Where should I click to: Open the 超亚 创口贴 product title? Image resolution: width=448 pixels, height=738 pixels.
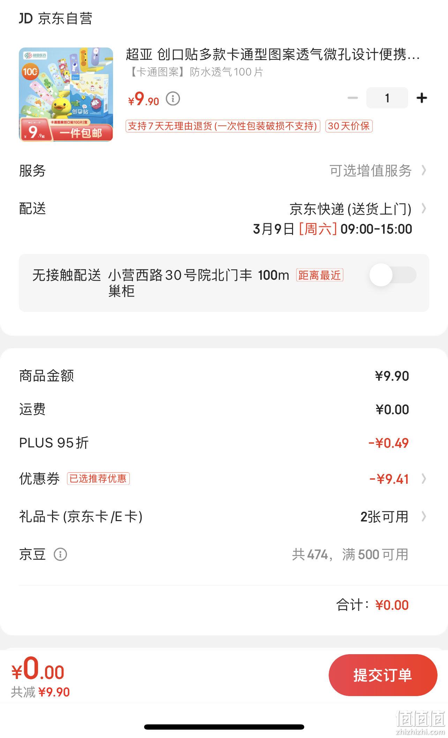272,54
